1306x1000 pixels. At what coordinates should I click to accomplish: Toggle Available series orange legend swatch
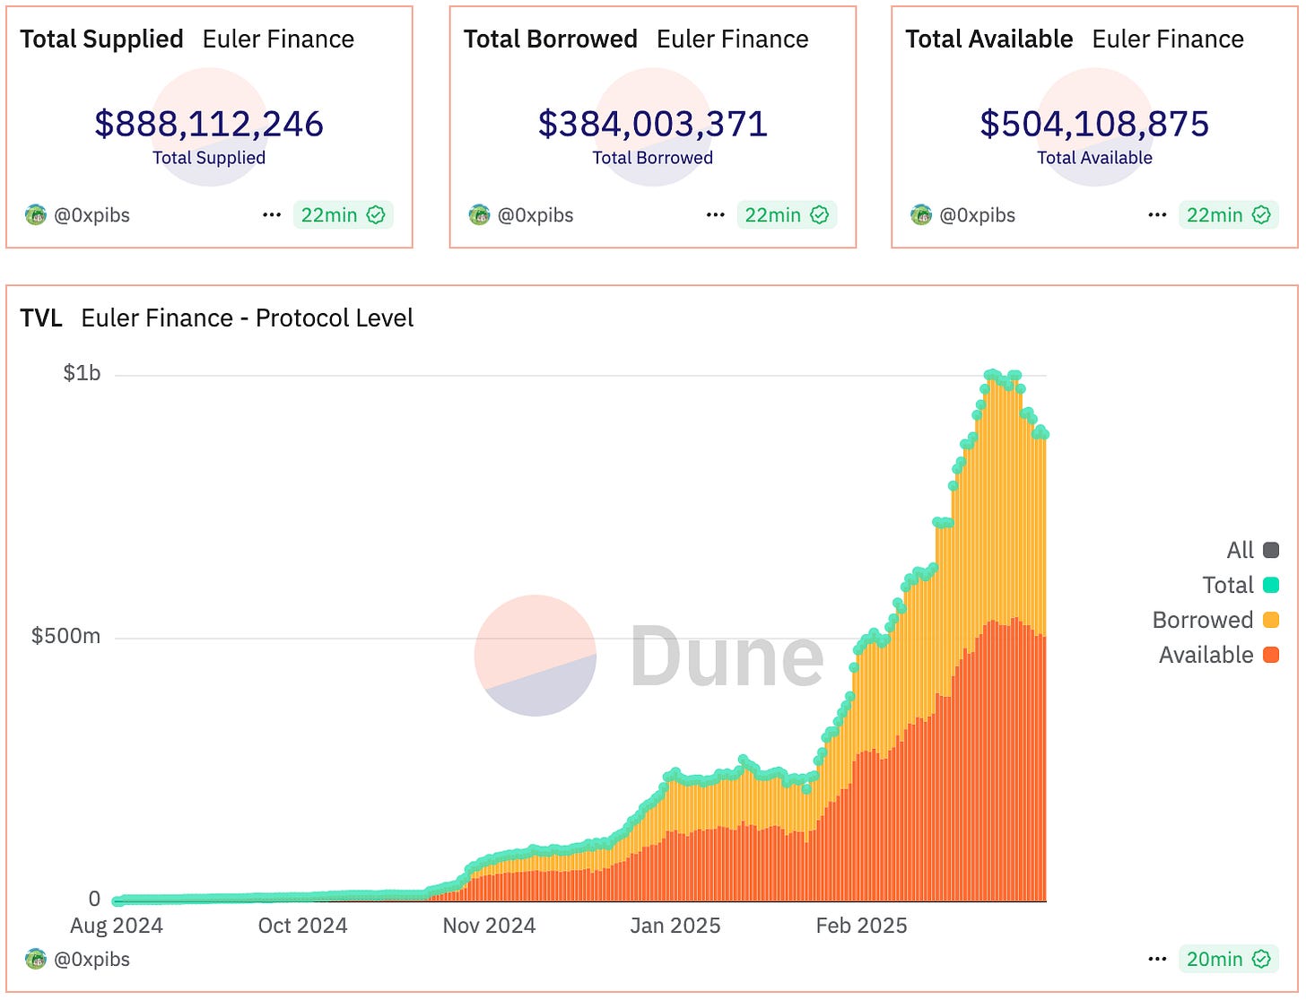1271,655
